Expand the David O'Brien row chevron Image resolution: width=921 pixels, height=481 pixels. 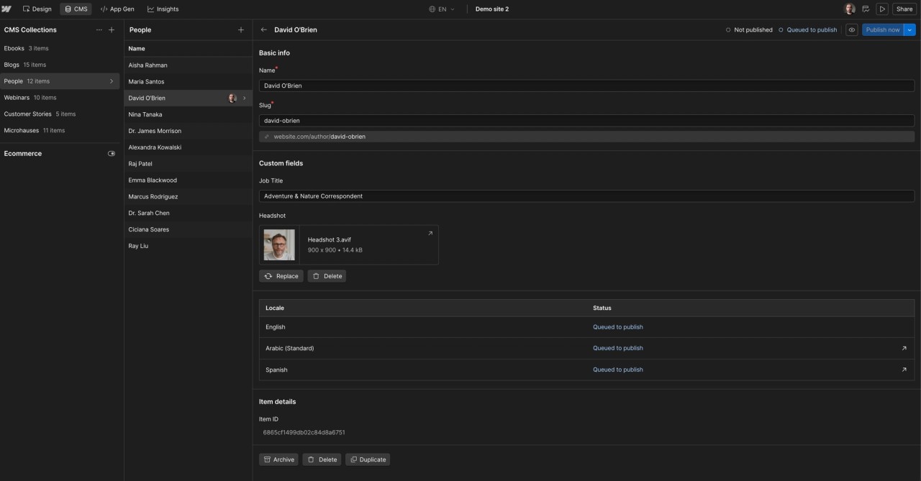(245, 98)
